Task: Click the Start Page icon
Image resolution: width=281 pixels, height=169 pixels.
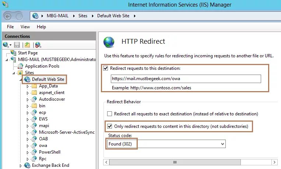Action: coord(13,53)
